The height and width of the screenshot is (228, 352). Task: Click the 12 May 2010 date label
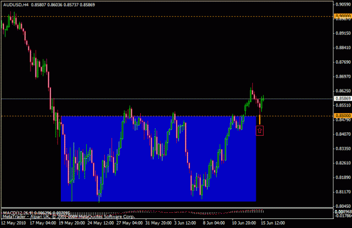14,223
